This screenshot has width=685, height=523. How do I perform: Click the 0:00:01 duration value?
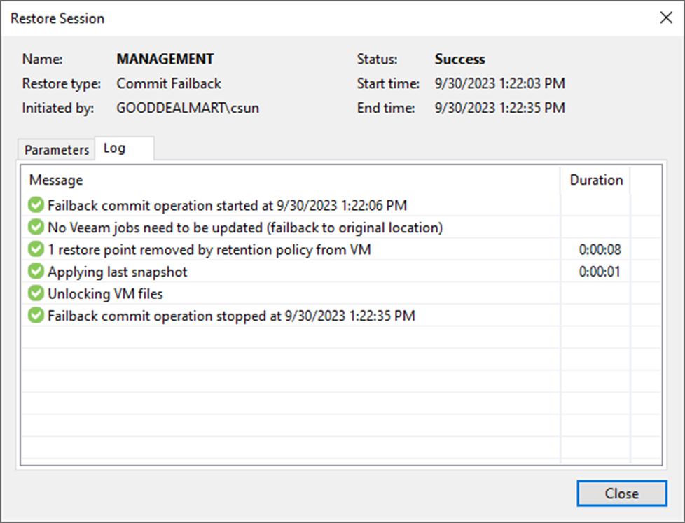coord(600,272)
